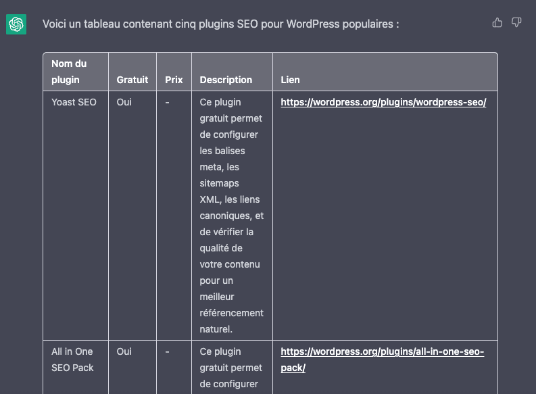The height and width of the screenshot is (394, 536).
Task: Select the 'Yoast SEO' plugin name cell
Action: [74, 103]
